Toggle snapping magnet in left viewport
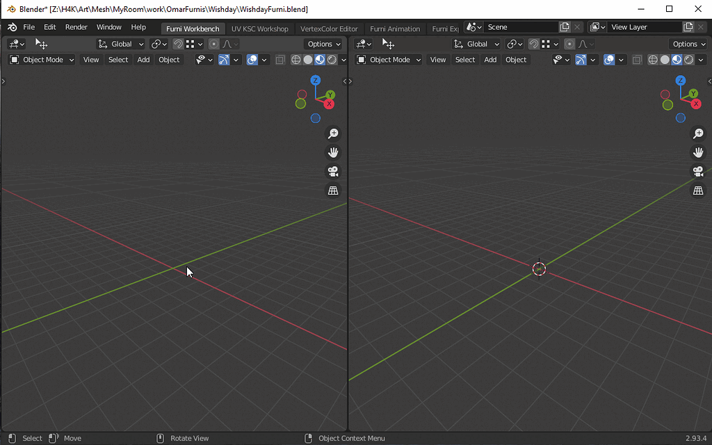712x445 pixels. (178, 44)
